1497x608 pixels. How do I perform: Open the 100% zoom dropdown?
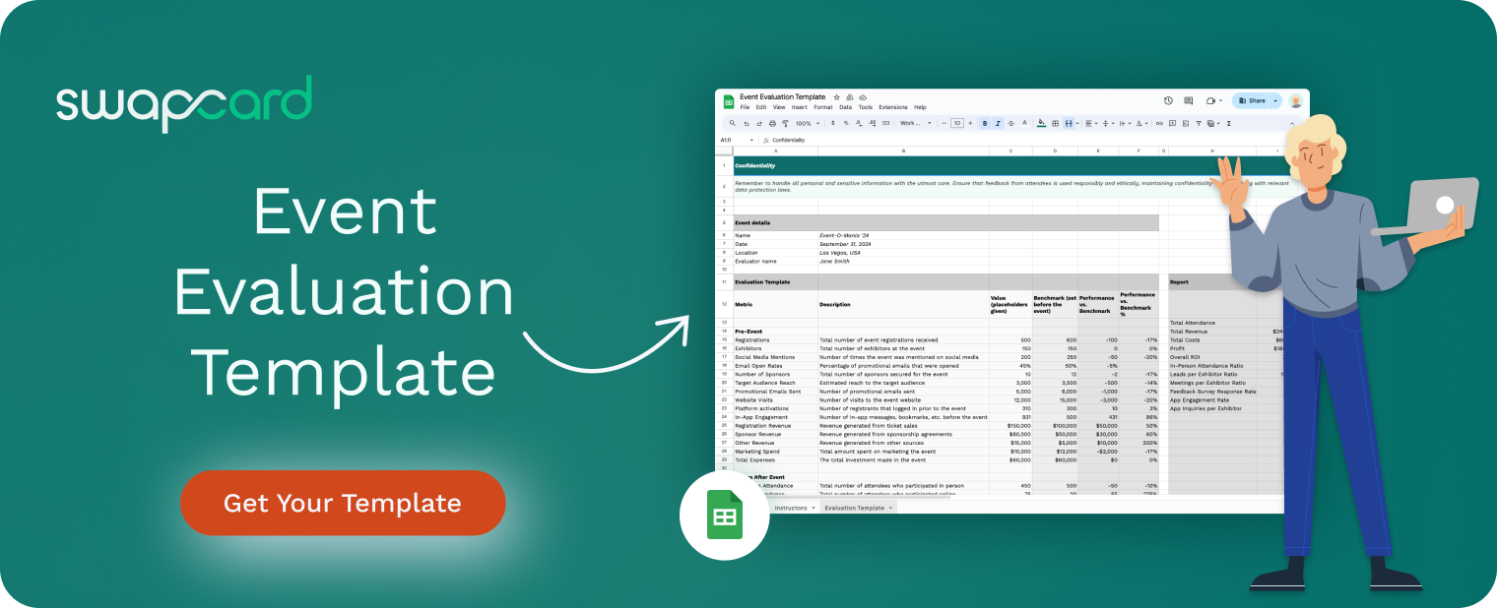coord(807,124)
